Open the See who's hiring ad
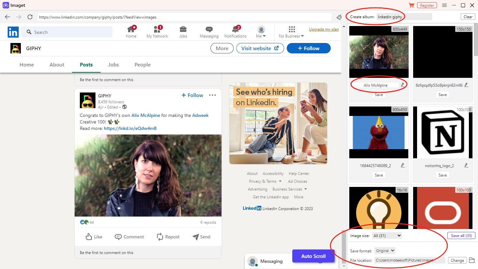Viewport: 478px width, 269px height. tap(278, 123)
